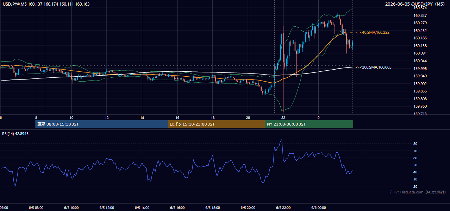
Task: Click hour tick 14 under price chart
Action: [x=142, y=117]
